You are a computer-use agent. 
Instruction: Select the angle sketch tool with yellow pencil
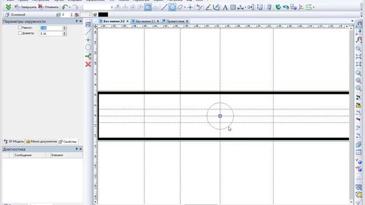208,7
